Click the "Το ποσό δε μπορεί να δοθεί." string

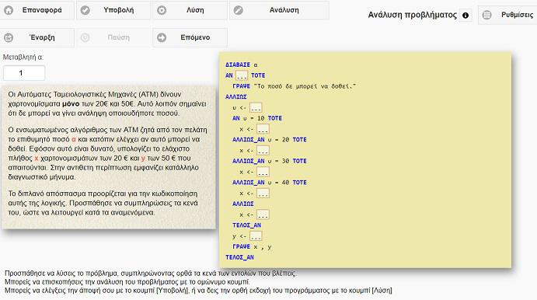(x=305, y=86)
